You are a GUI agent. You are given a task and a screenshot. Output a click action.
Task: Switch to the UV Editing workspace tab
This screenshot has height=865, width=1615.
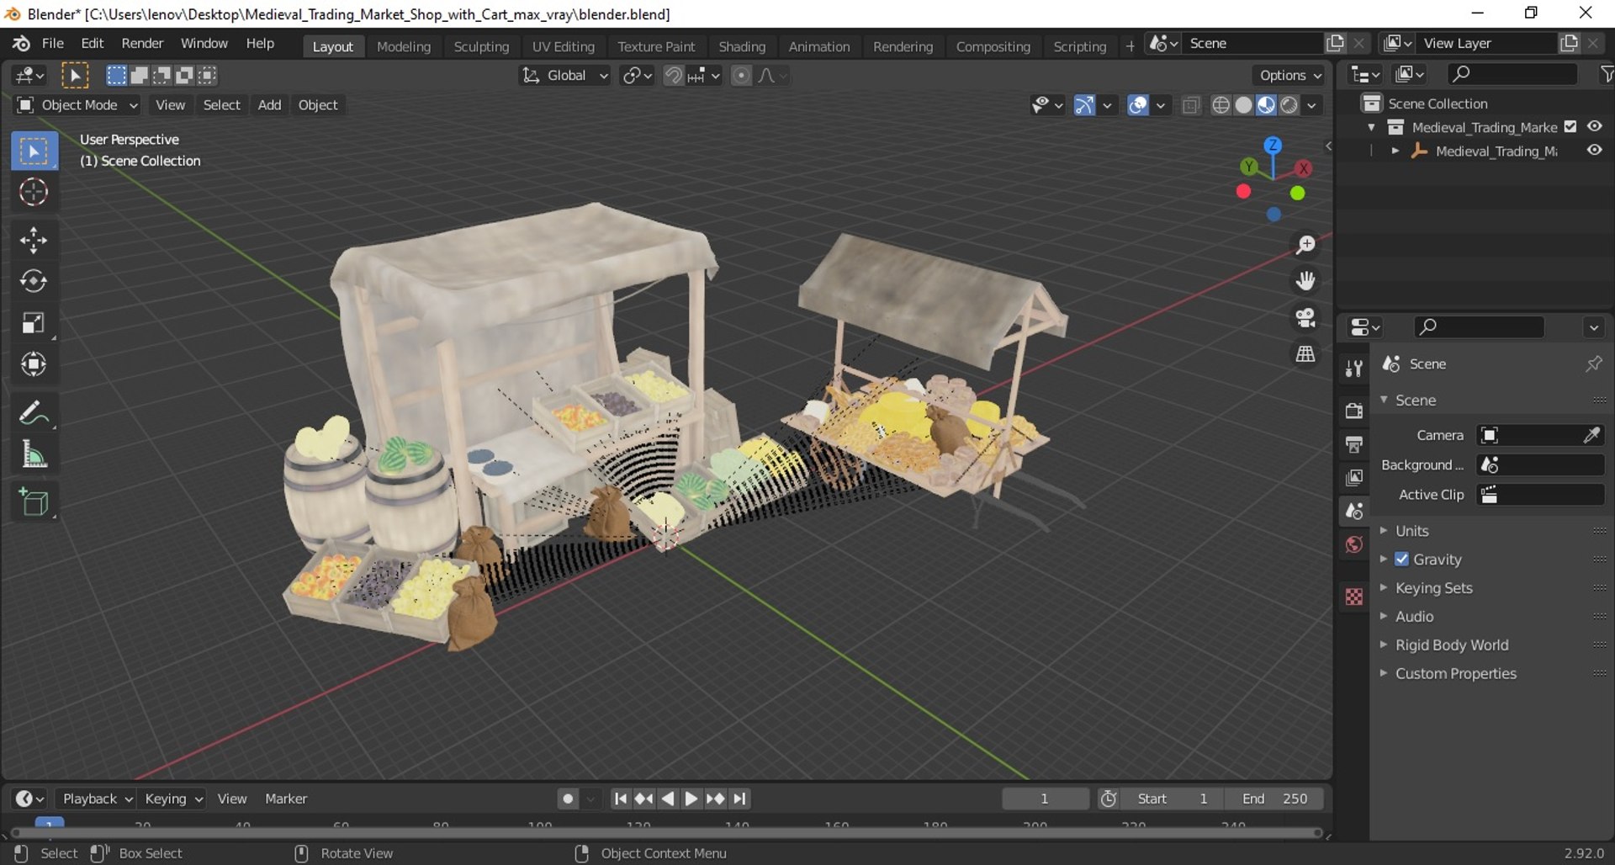[564, 47]
